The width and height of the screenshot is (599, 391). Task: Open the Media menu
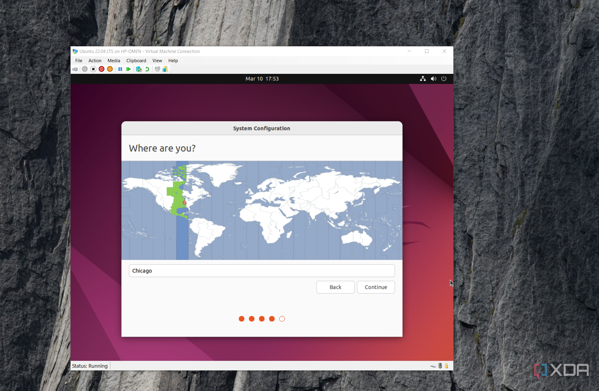pos(114,61)
